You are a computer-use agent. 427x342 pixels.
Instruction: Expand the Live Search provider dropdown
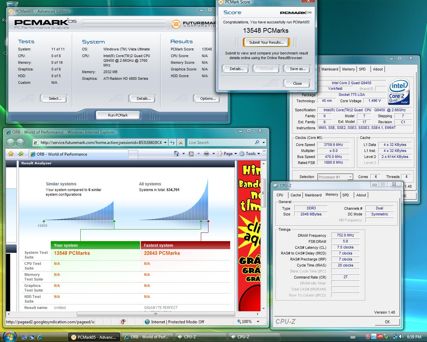(264, 143)
